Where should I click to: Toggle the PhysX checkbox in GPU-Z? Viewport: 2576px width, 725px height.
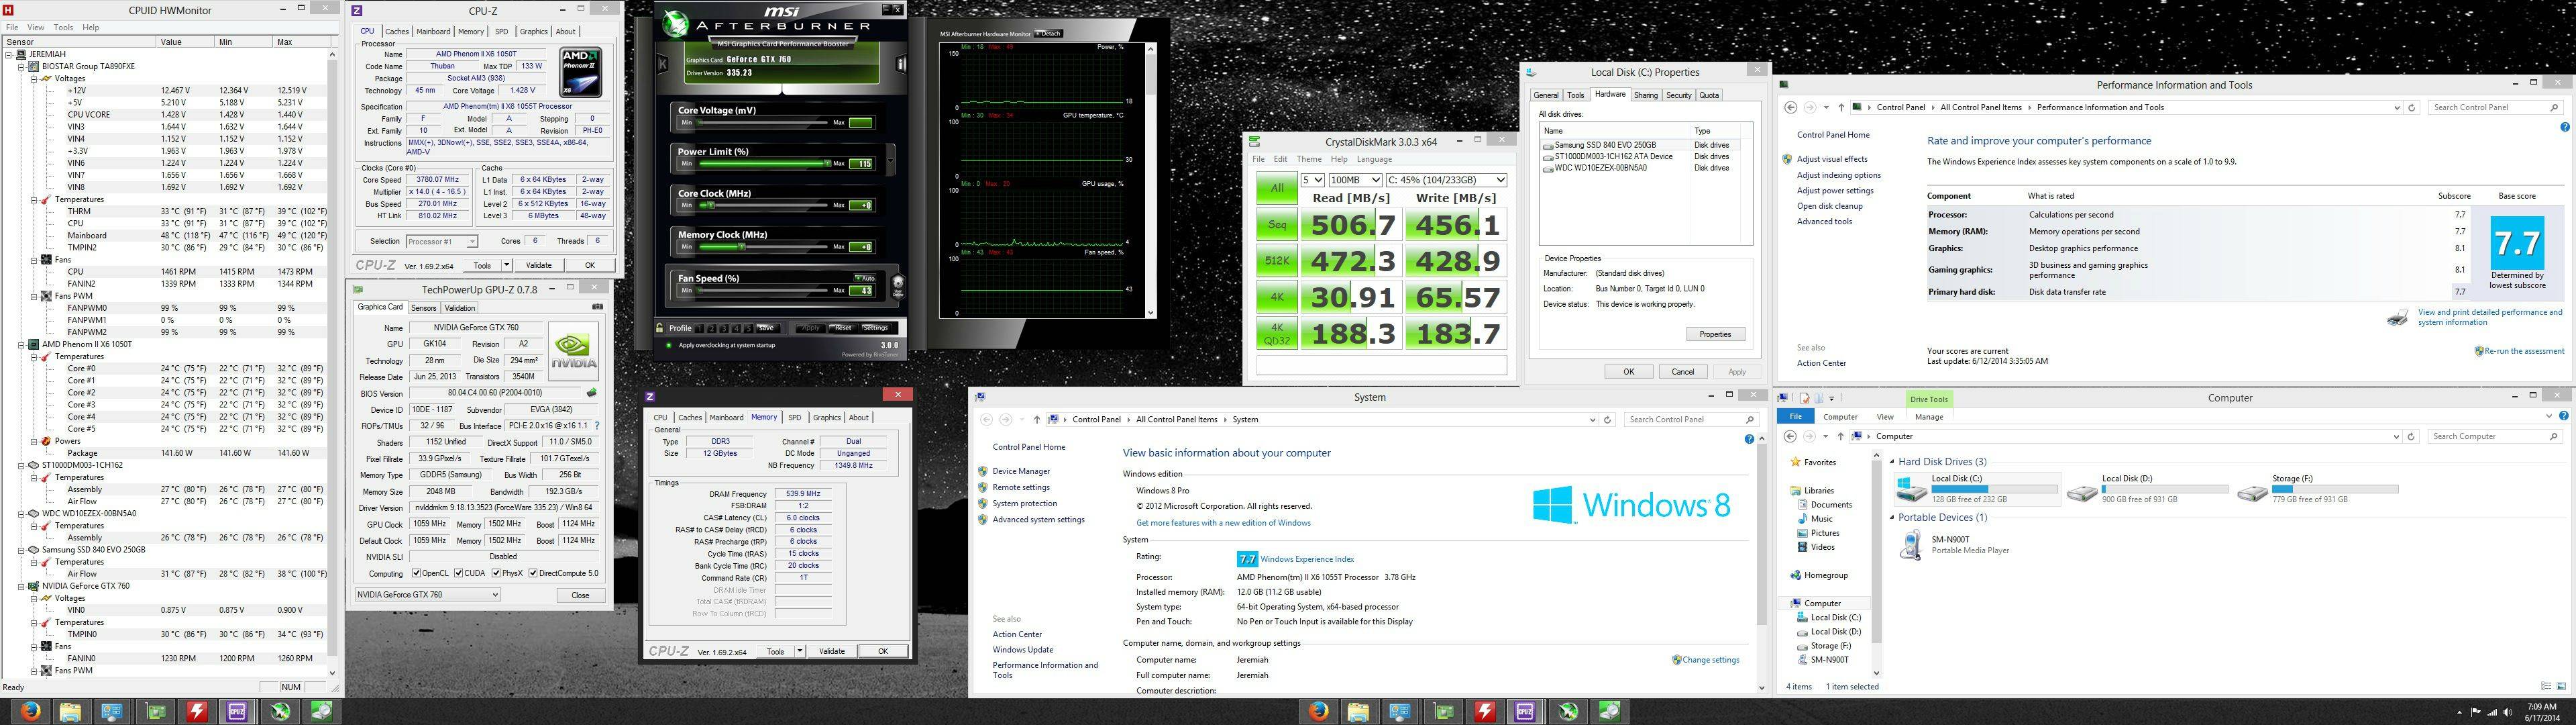(495, 574)
